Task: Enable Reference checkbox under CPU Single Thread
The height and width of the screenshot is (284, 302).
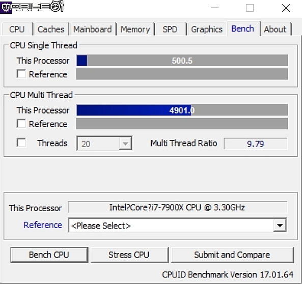Action: click(21, 74)
